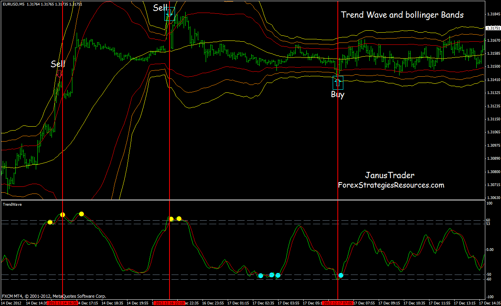This screenshot has height=306, width=501.
Task: Click the 1.31845 price axis value
Action: [493, 14]
